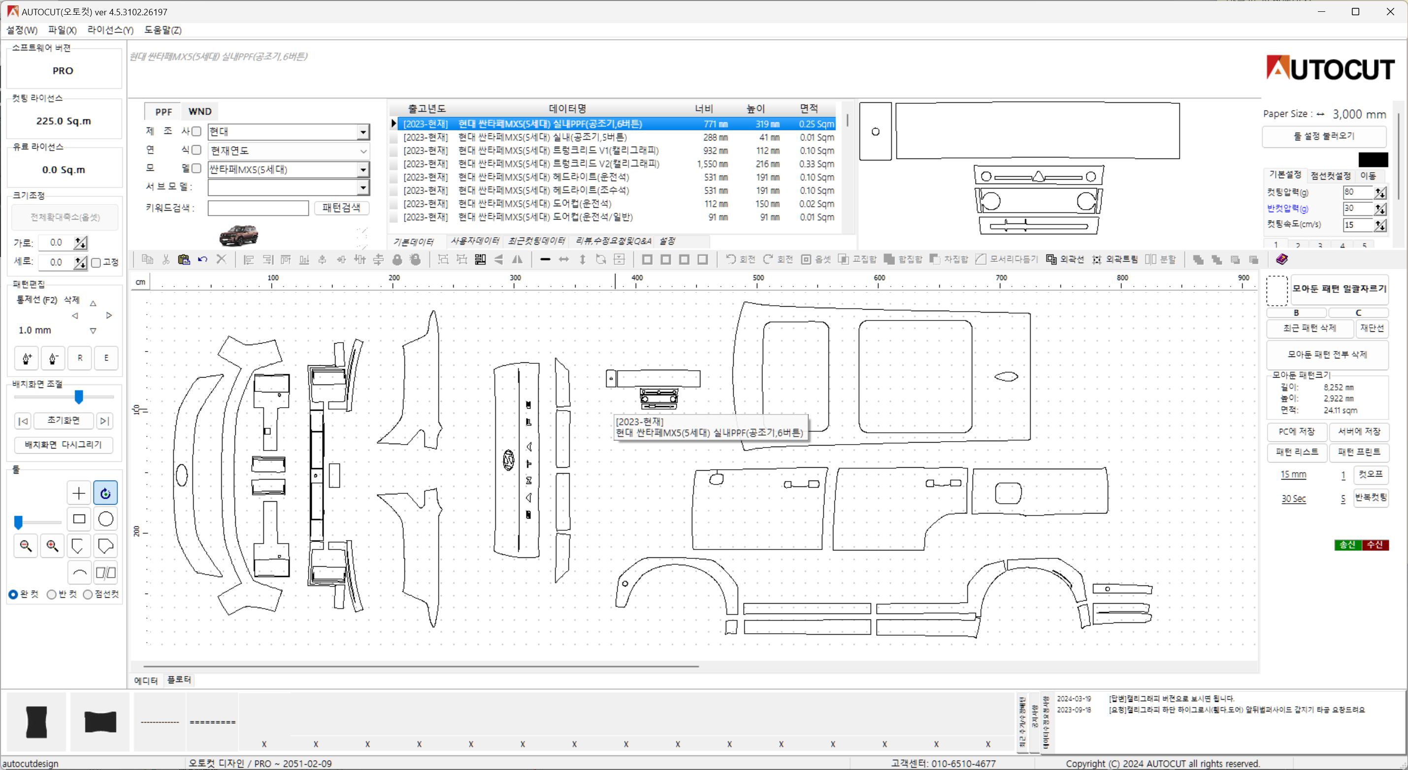1408x770 pixels.
Task: Click the lock pattern icon
Action: (397, 259)
